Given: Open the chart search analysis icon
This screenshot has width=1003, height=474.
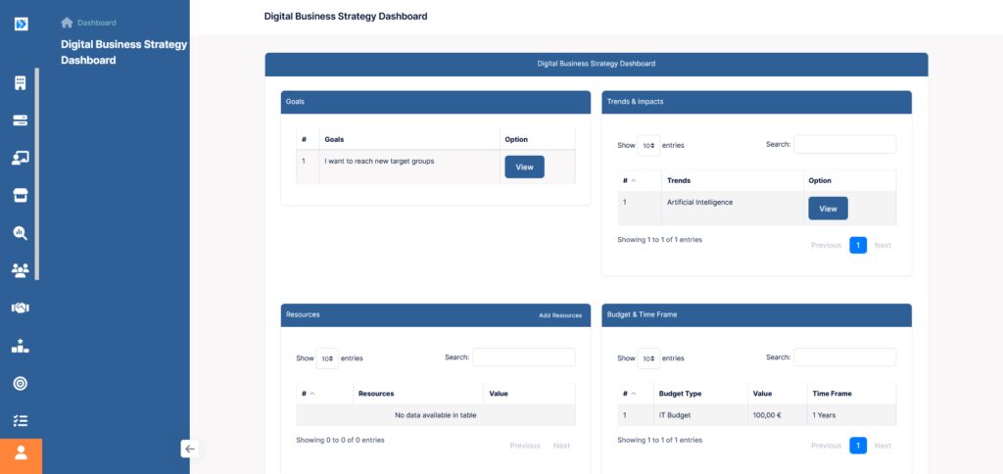Looking at the screenshot, I should click(21, 233).
